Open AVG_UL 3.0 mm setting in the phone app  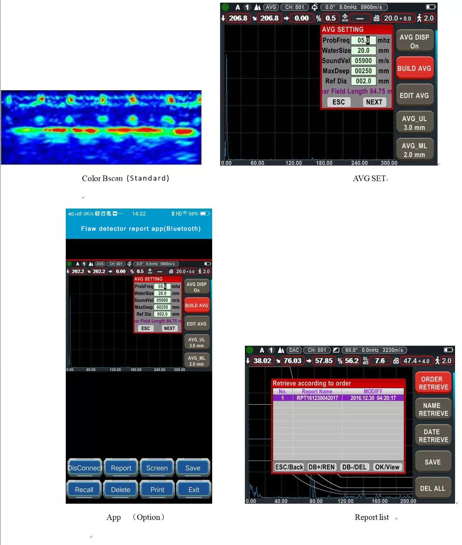197,342
